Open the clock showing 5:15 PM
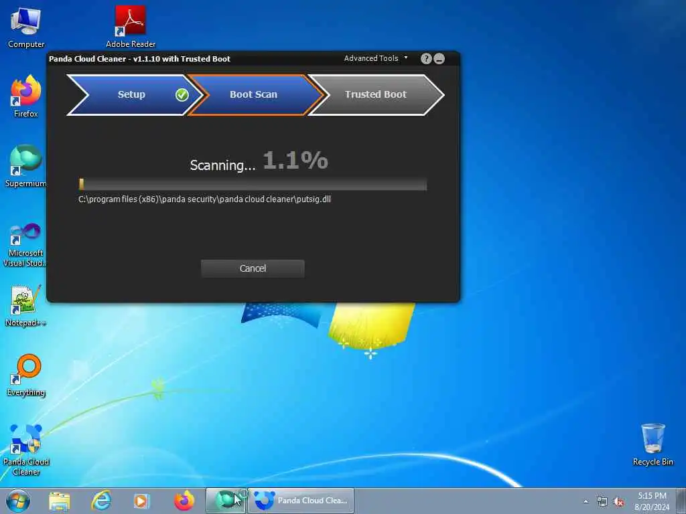The width and height of the screenshot is (686, 514). (x=652, y=501)
